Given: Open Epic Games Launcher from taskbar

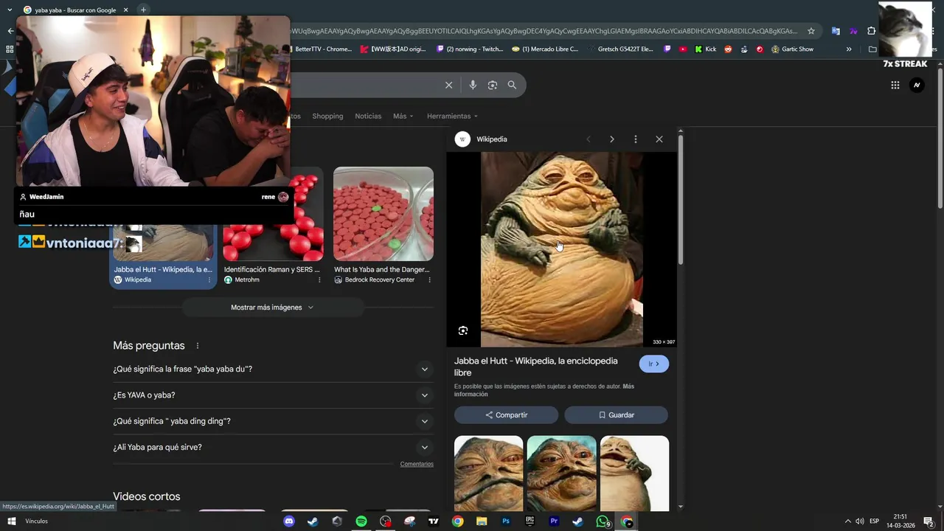Looking at the screenshot, I should pyautogui.click(x=530, y=521).
